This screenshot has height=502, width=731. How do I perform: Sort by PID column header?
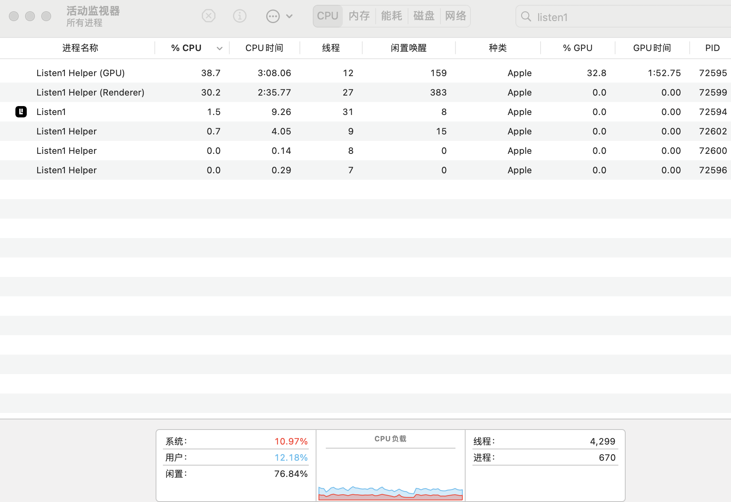point(712,48)
